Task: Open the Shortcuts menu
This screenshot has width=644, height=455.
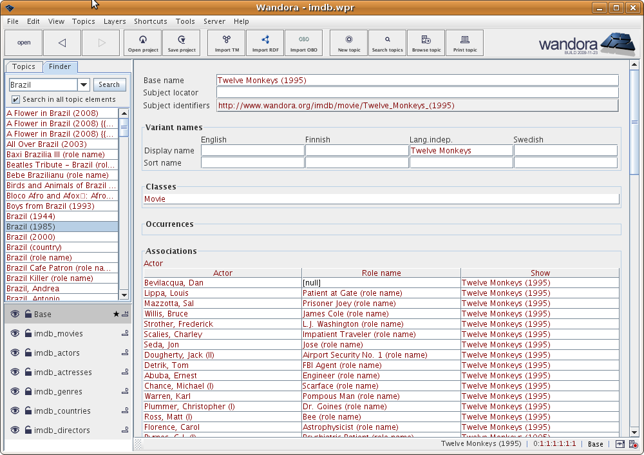Action: point(150,21)
